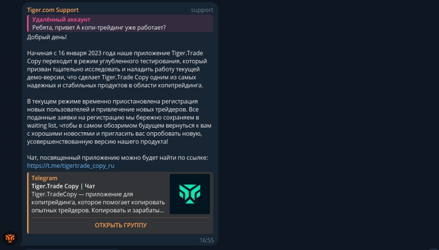Open the Tiger.com Support sender profile
This screenshot has height=250, width=439.
[53, 10]
